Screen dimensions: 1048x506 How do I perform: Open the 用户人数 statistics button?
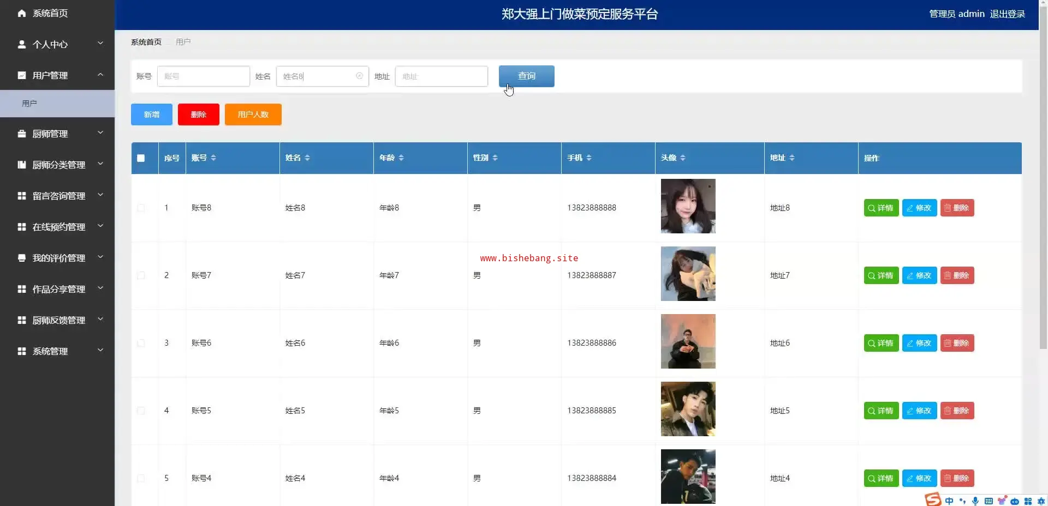253,115
